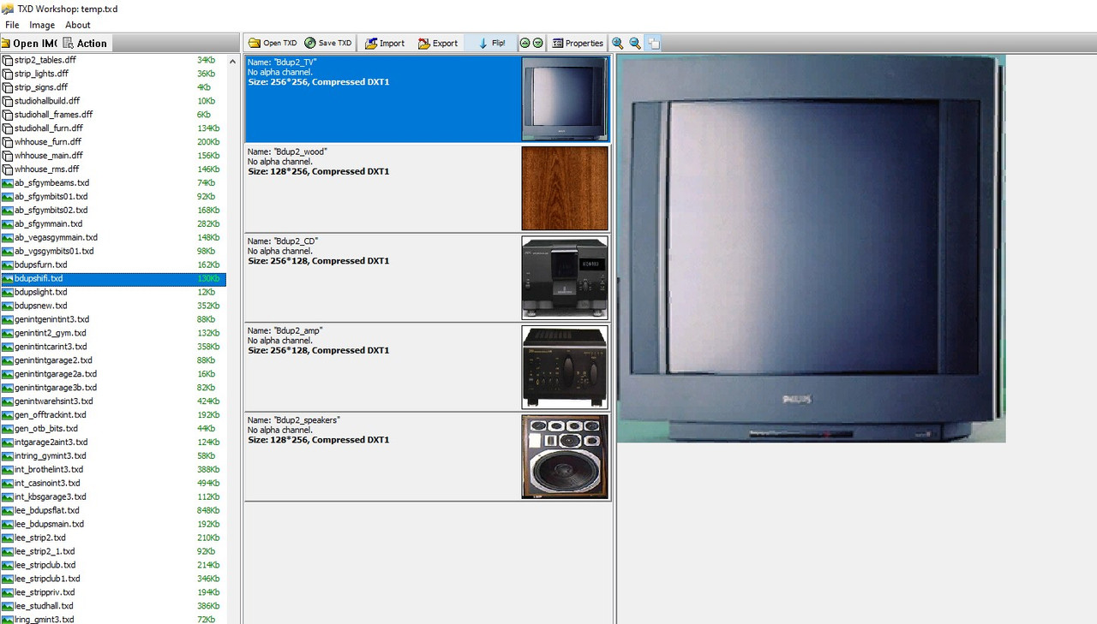The height and width of the screenshot is (624, 1097).
Task: Click the highlighted bdupshifi.txd entry
Action: coord(113,279)
